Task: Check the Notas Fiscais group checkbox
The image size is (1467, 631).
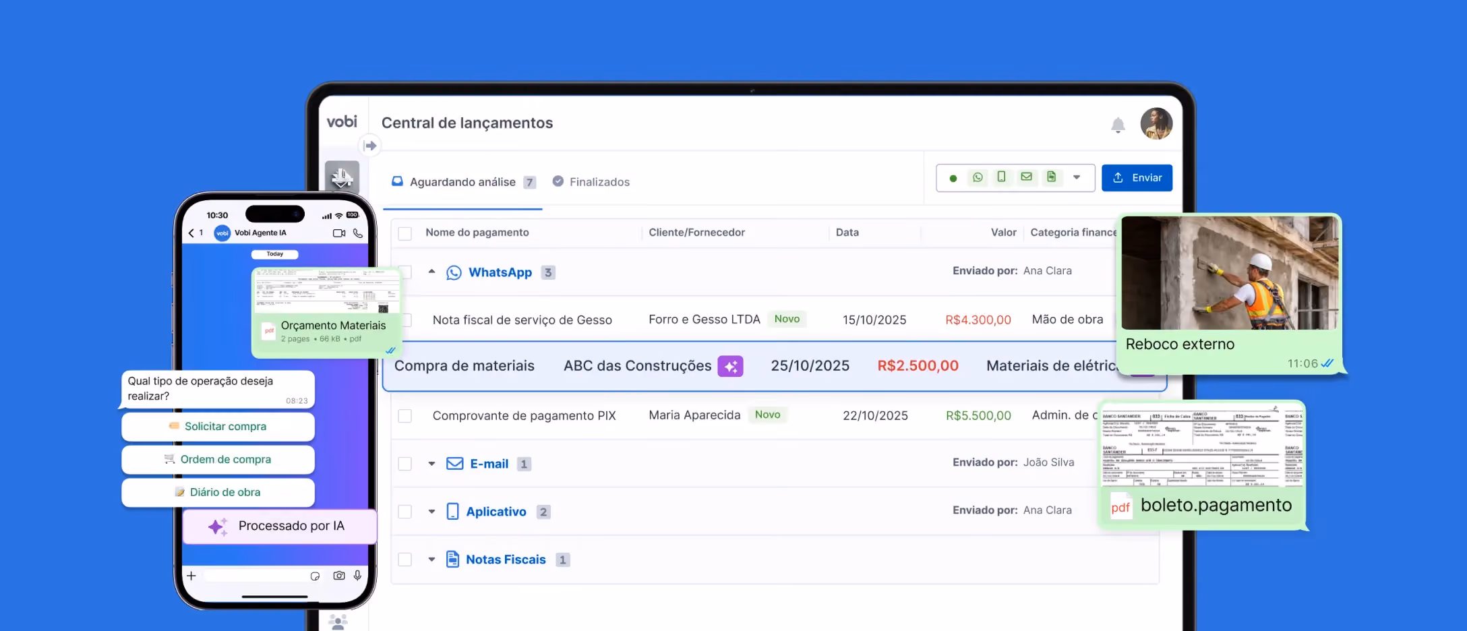Action: click(x=405, y=560)
